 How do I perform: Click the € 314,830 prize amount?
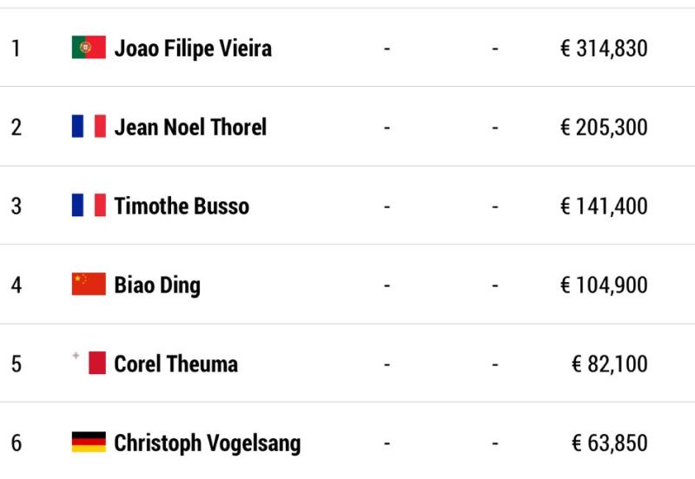[x=604, y=49]
